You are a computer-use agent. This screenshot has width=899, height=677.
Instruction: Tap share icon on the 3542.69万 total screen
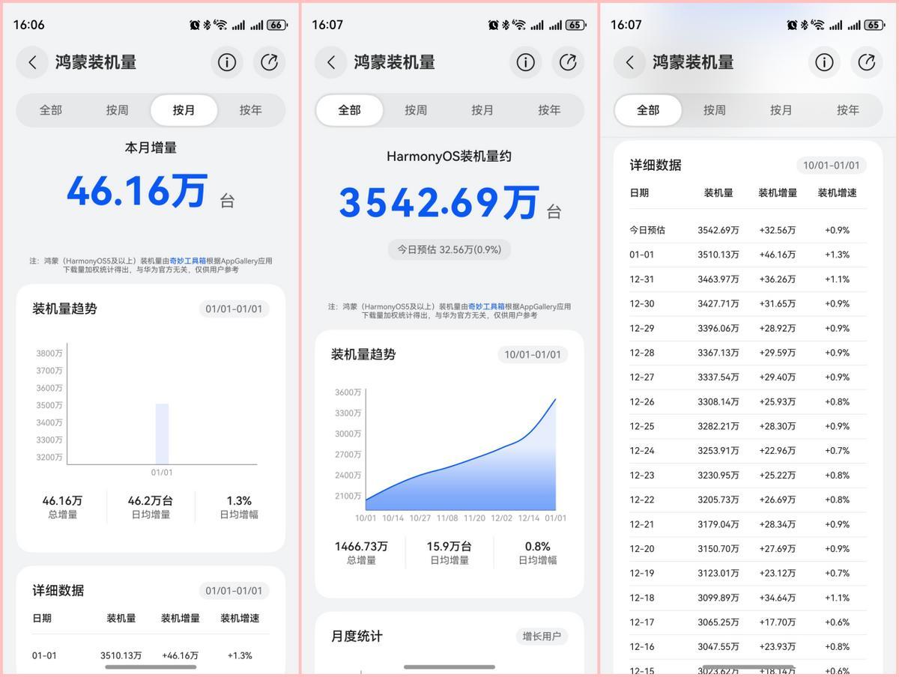tap(568, 62)
